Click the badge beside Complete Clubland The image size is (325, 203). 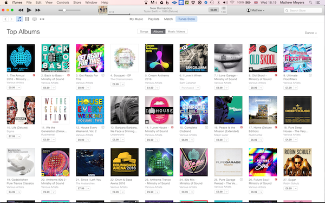[x=207, y=128]
